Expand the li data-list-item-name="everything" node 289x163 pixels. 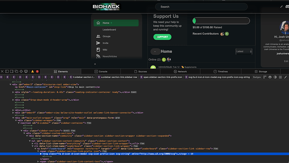click(x=32, y=143)
